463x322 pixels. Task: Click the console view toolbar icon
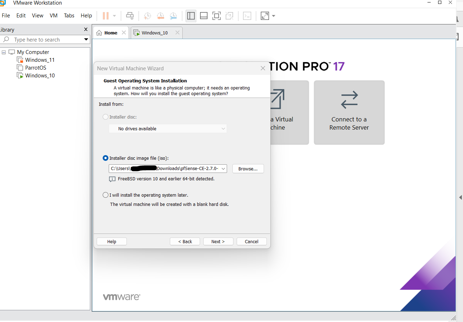click(x=247, y=16)
